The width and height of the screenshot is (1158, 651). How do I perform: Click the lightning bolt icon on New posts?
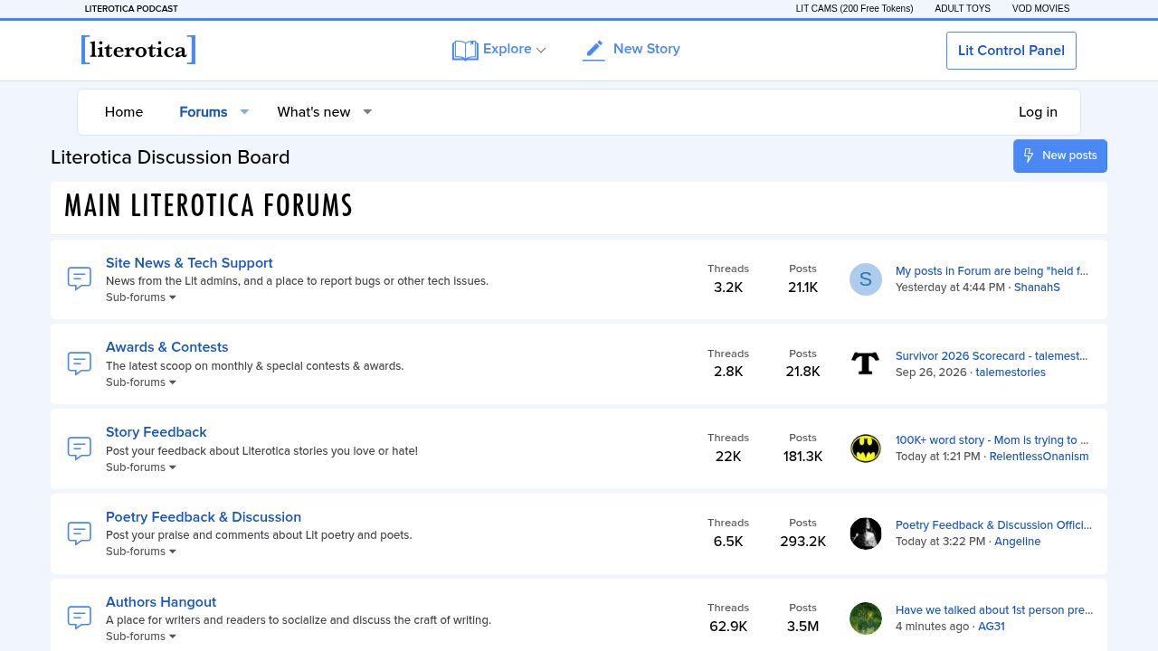coord(1029,156)
